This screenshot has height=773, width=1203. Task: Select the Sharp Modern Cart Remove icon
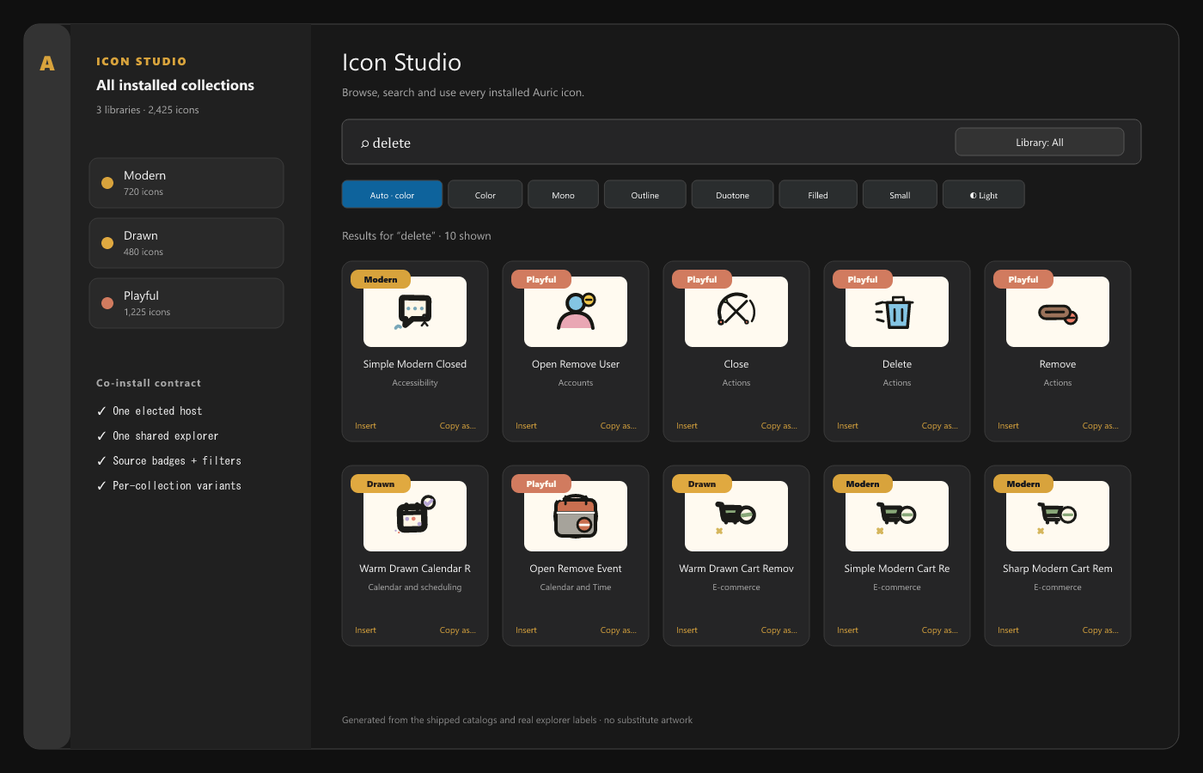click(1058, 516)
